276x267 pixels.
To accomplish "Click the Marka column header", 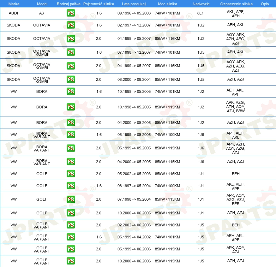I will 14,4.
